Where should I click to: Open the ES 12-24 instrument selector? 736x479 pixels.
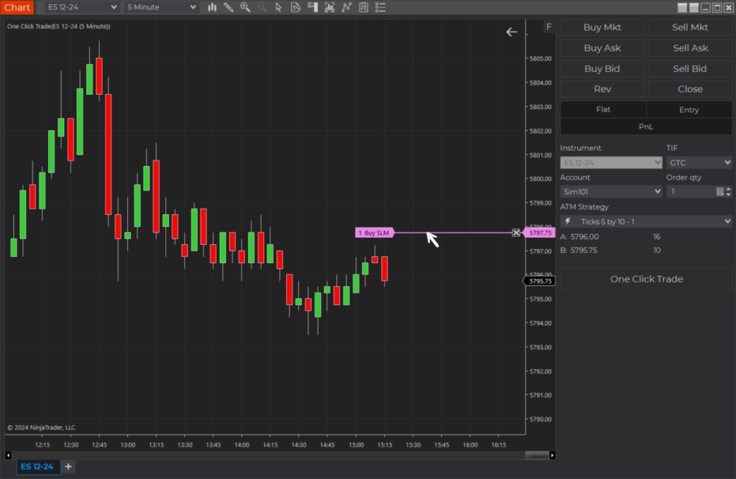81,7
